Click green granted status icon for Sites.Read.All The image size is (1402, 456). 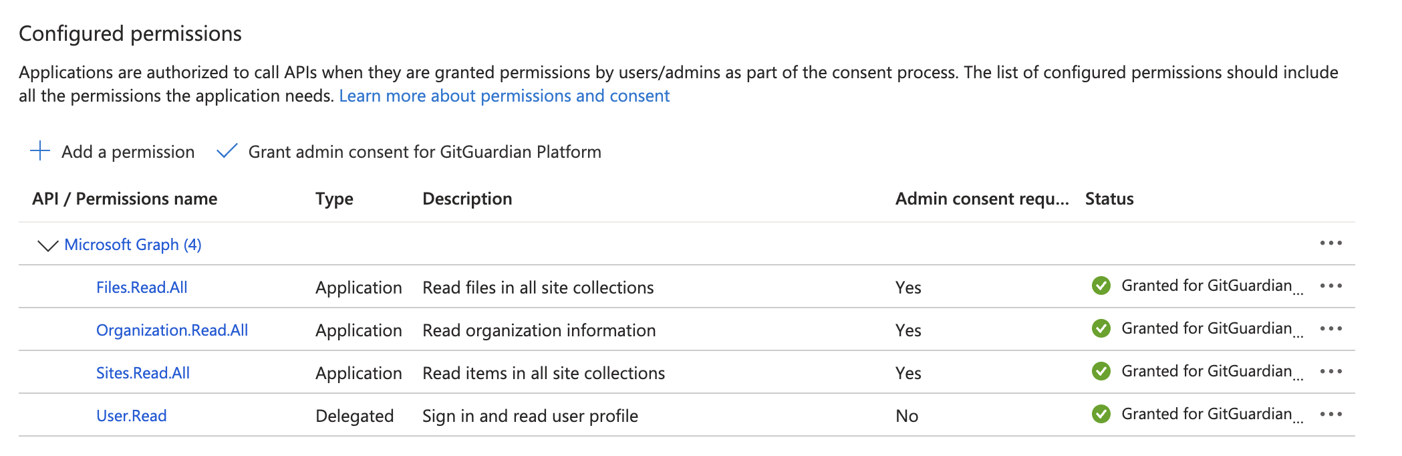point(1101,372)
